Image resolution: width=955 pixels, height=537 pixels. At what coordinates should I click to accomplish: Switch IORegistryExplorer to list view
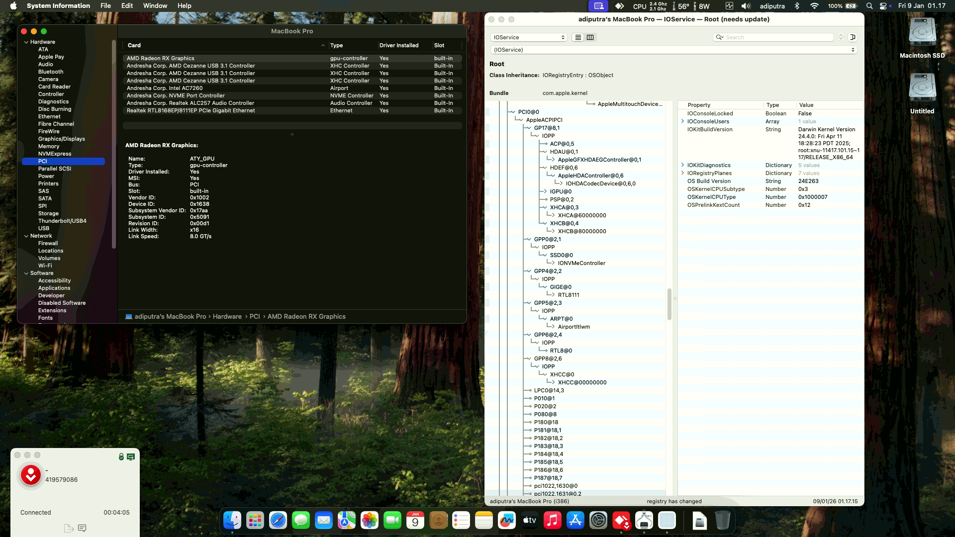pyautogui.click(x=577, y=37)
